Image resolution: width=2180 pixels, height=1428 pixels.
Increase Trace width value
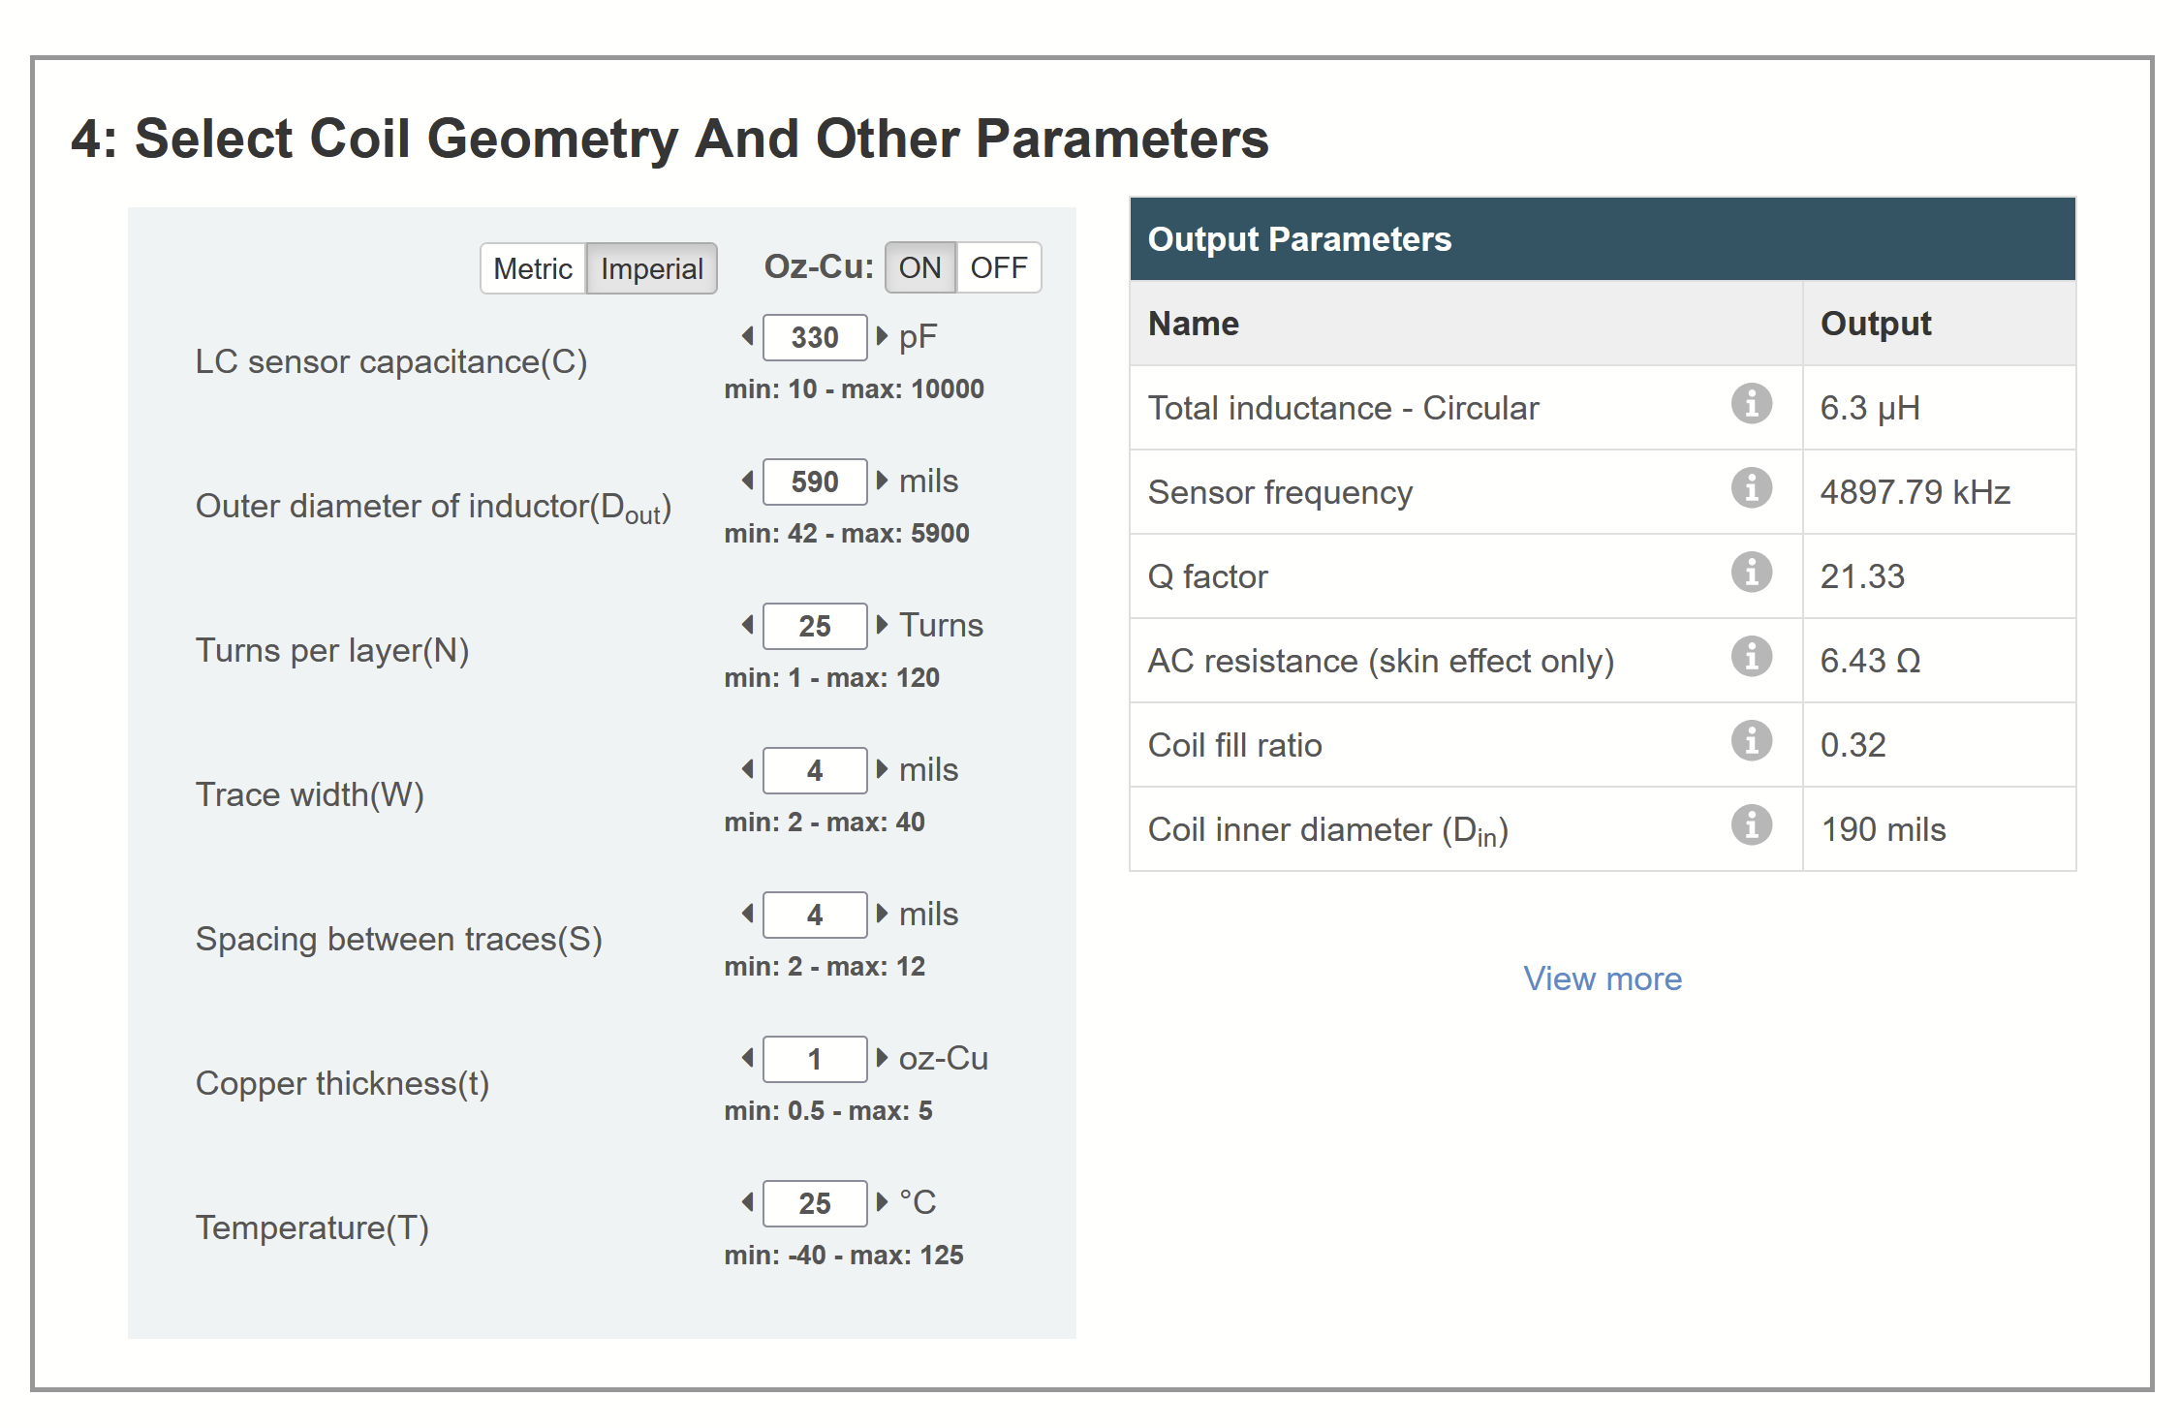[882, 769]
